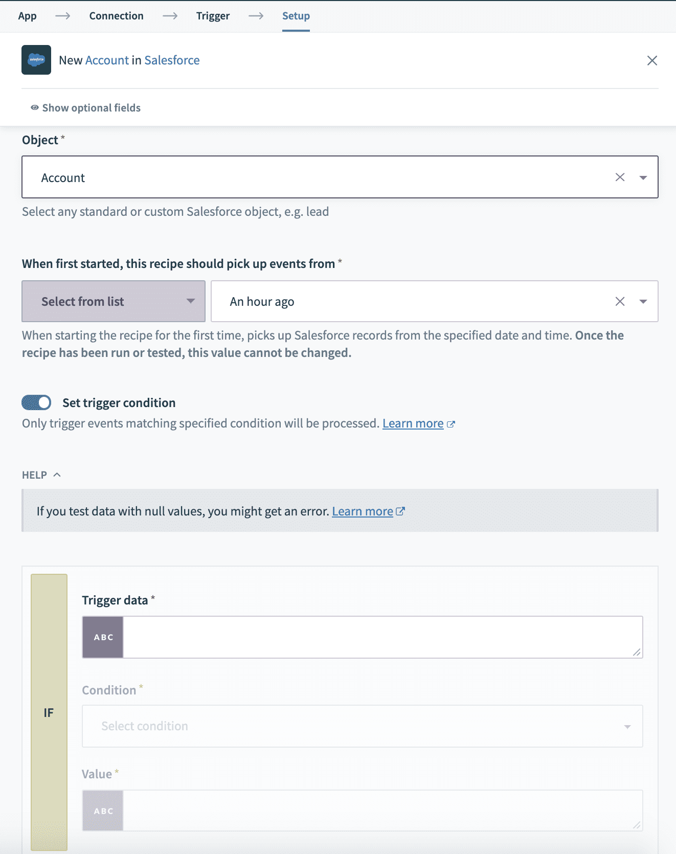
Task: Click the external link icon after null values Learn more
Action: pos(400,510)
